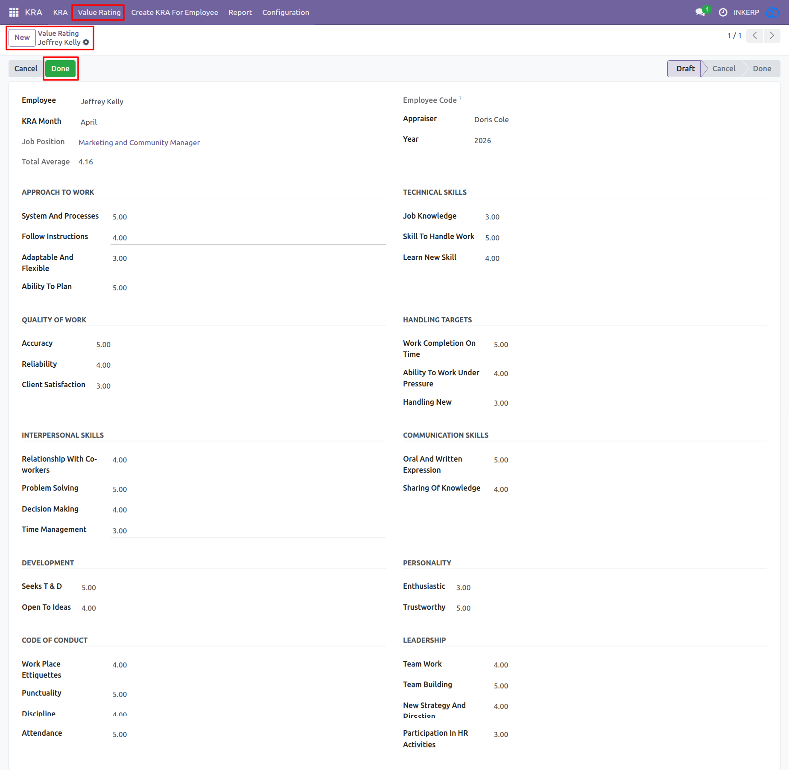Edit the Trustworthy rating value
Image resolution: width=789 pixels, height=772 pixels.
[611, 608]
